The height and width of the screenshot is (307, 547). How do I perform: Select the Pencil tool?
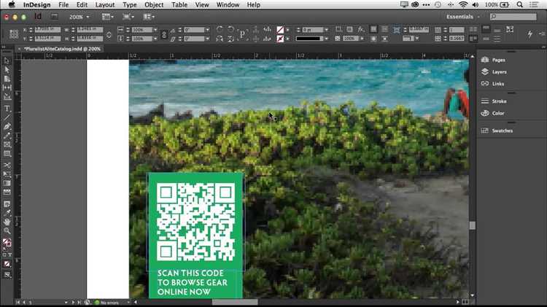(7, 136)
